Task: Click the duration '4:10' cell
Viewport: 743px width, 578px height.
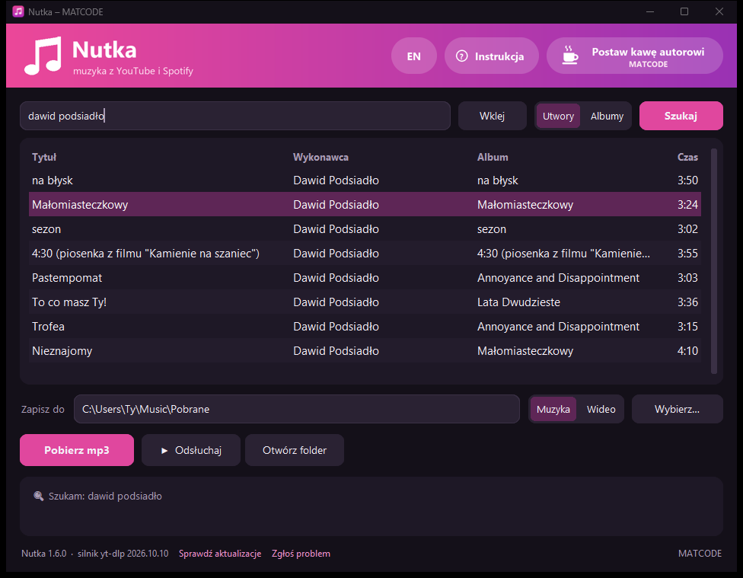Action: [687, 351]
